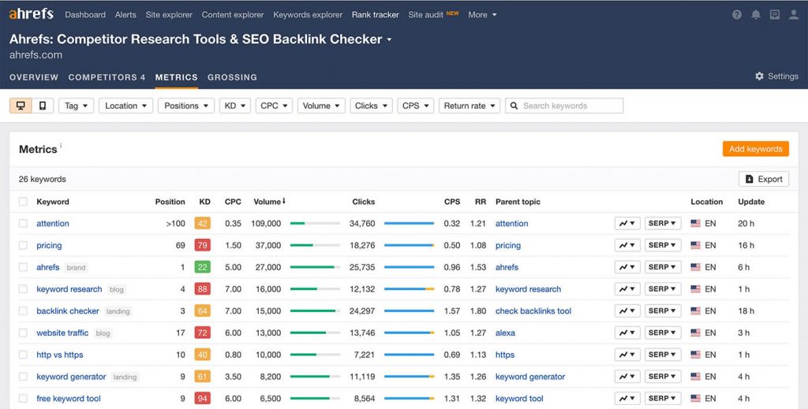Open the Return rate filter dropdown
Screen dimensions: 808x409
point(469,106)
